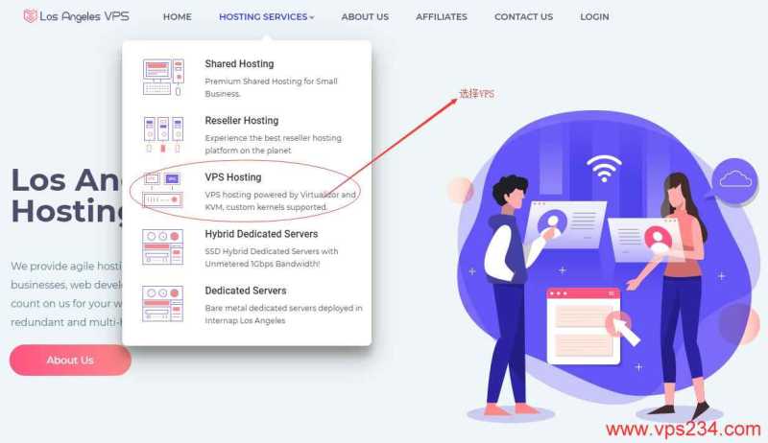Select the VPS Hosting title link
The height and width of the screenshot is (443, 768).
tap(233, 177)
